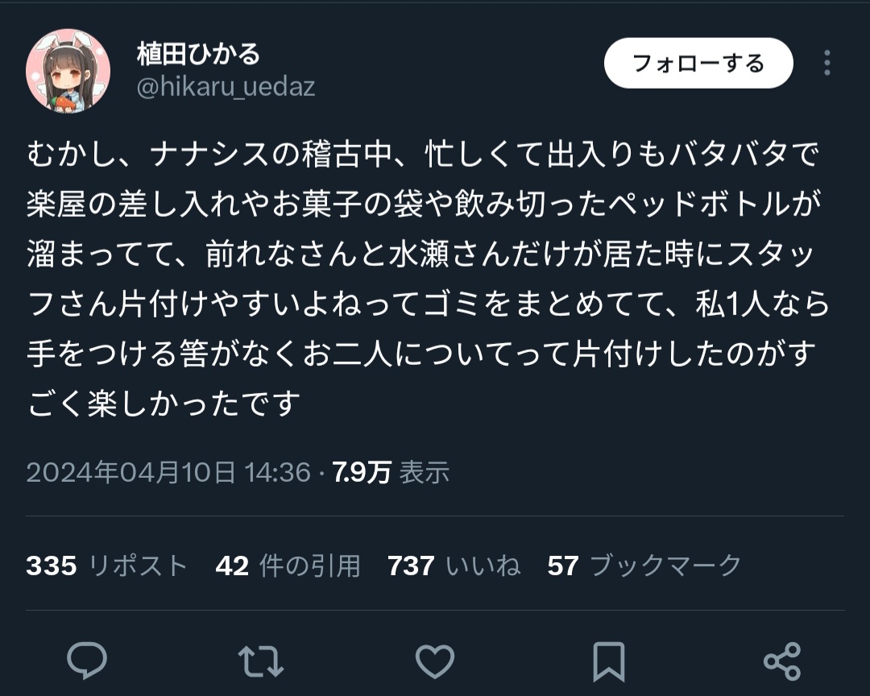
Task: Click the 57 ブックマーク count
Action: click(644, 565)
